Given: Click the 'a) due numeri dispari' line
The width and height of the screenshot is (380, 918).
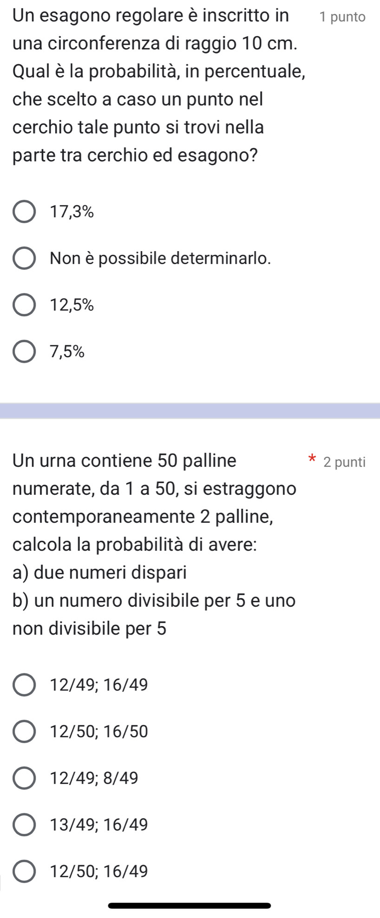Looking at the screenshot, I should coord(99,572).
